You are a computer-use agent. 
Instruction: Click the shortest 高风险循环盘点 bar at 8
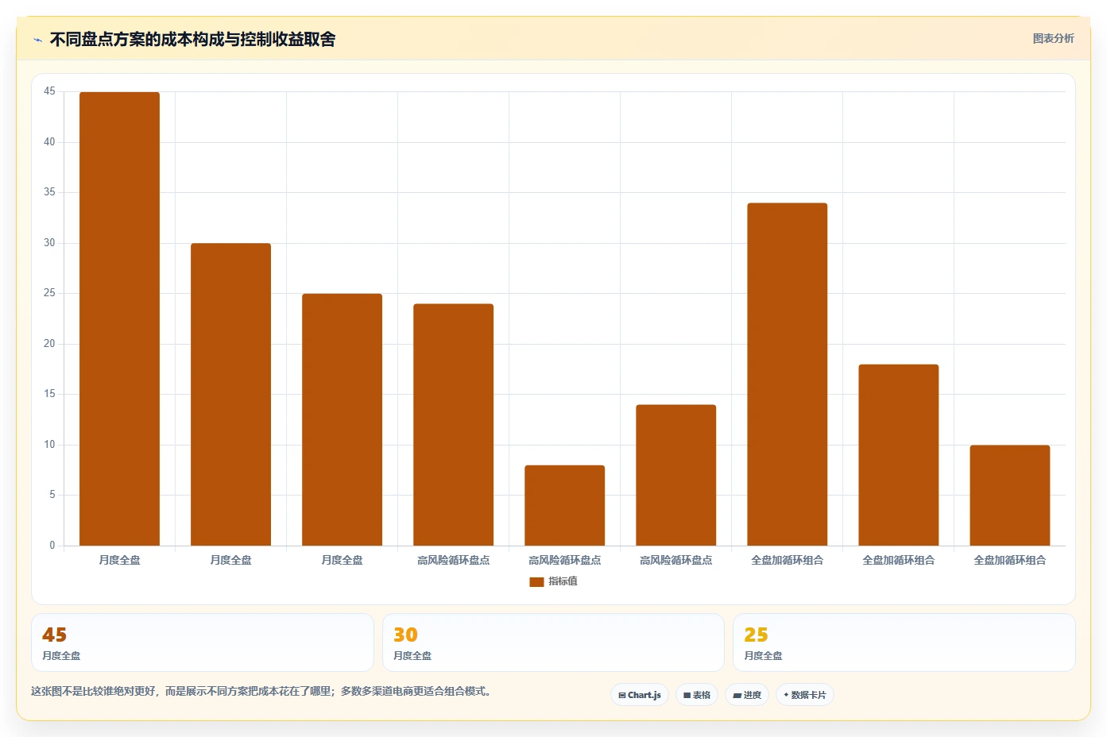[564, 505]
